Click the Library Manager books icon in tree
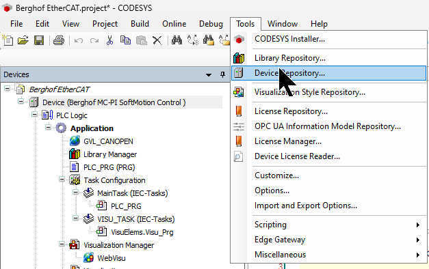Screen dimensions: 429x269 pyautogui.click(x=75, y=154)
